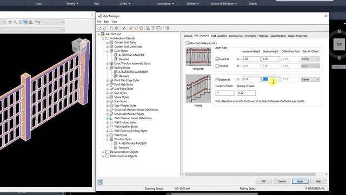Open Bottomrail Side for Offset dropdown

[310, 80]
